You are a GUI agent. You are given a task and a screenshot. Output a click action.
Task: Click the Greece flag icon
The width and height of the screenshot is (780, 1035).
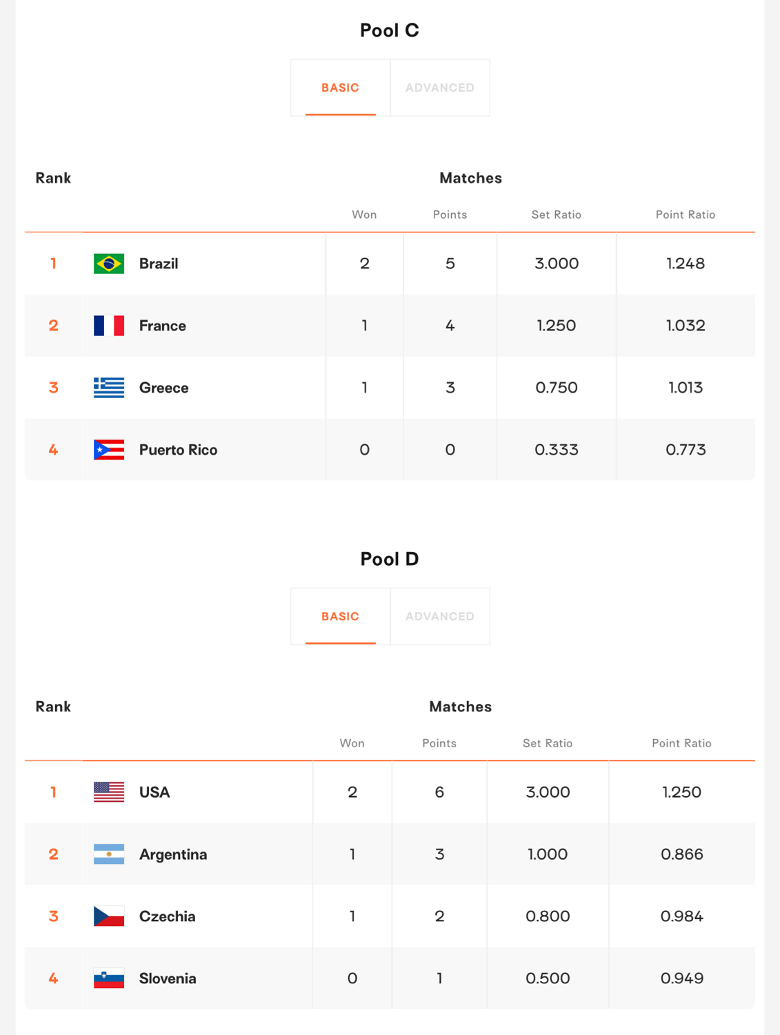(109, 388)
